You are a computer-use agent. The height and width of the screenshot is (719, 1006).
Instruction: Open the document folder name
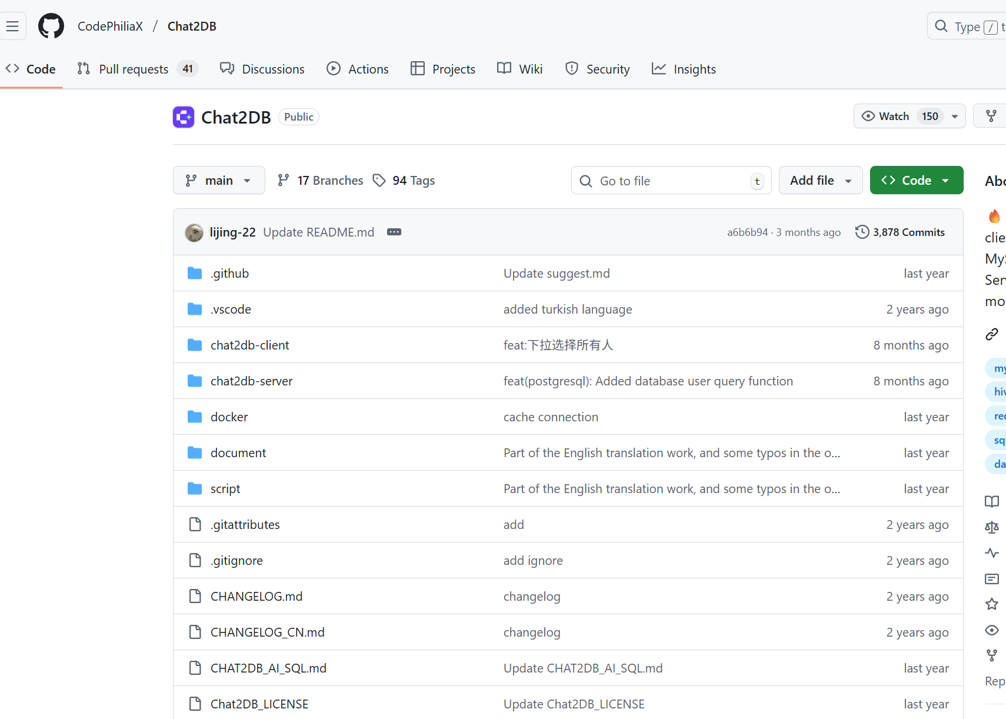(238, 452)
